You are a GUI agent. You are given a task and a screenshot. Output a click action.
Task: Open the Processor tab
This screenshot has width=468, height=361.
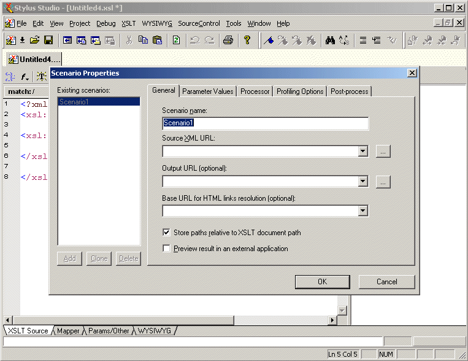point(255,91)
